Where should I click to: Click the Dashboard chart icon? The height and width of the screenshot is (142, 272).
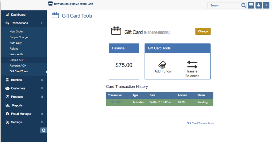point(7,15)
